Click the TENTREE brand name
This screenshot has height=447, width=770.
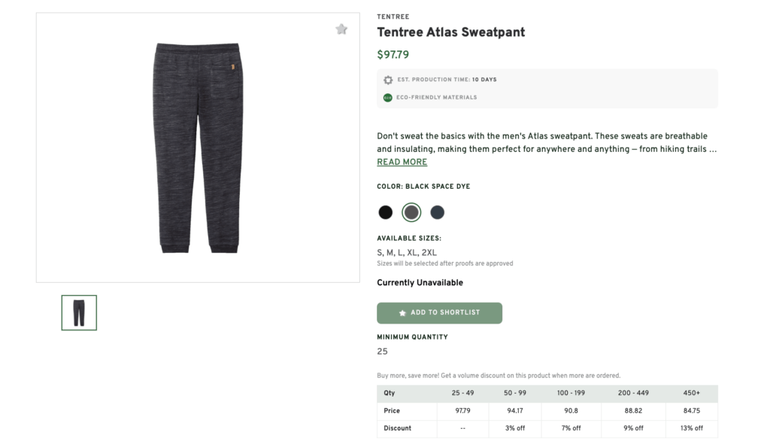coord(393,16)
